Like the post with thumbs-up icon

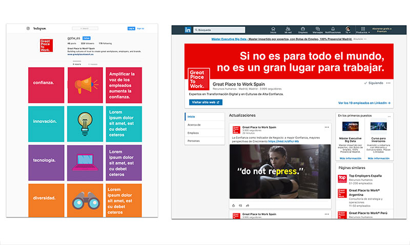(x=234, y=206)
